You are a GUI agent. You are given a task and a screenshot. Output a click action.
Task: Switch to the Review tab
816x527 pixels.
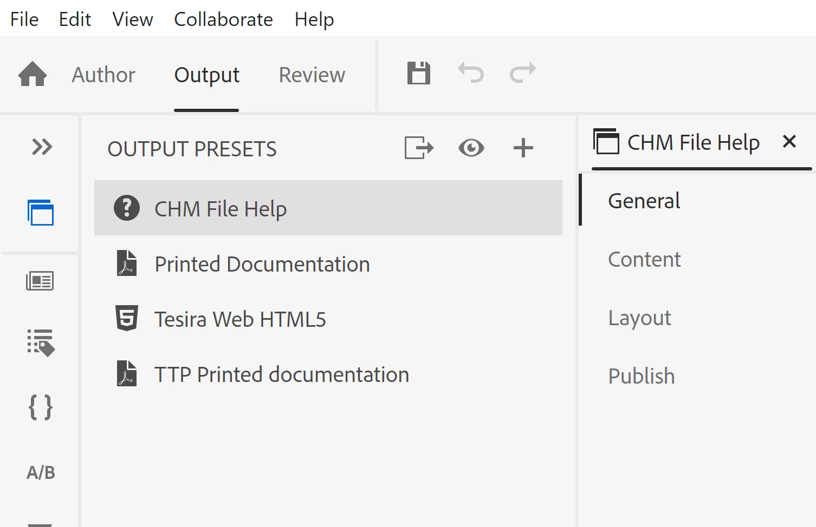312,75
